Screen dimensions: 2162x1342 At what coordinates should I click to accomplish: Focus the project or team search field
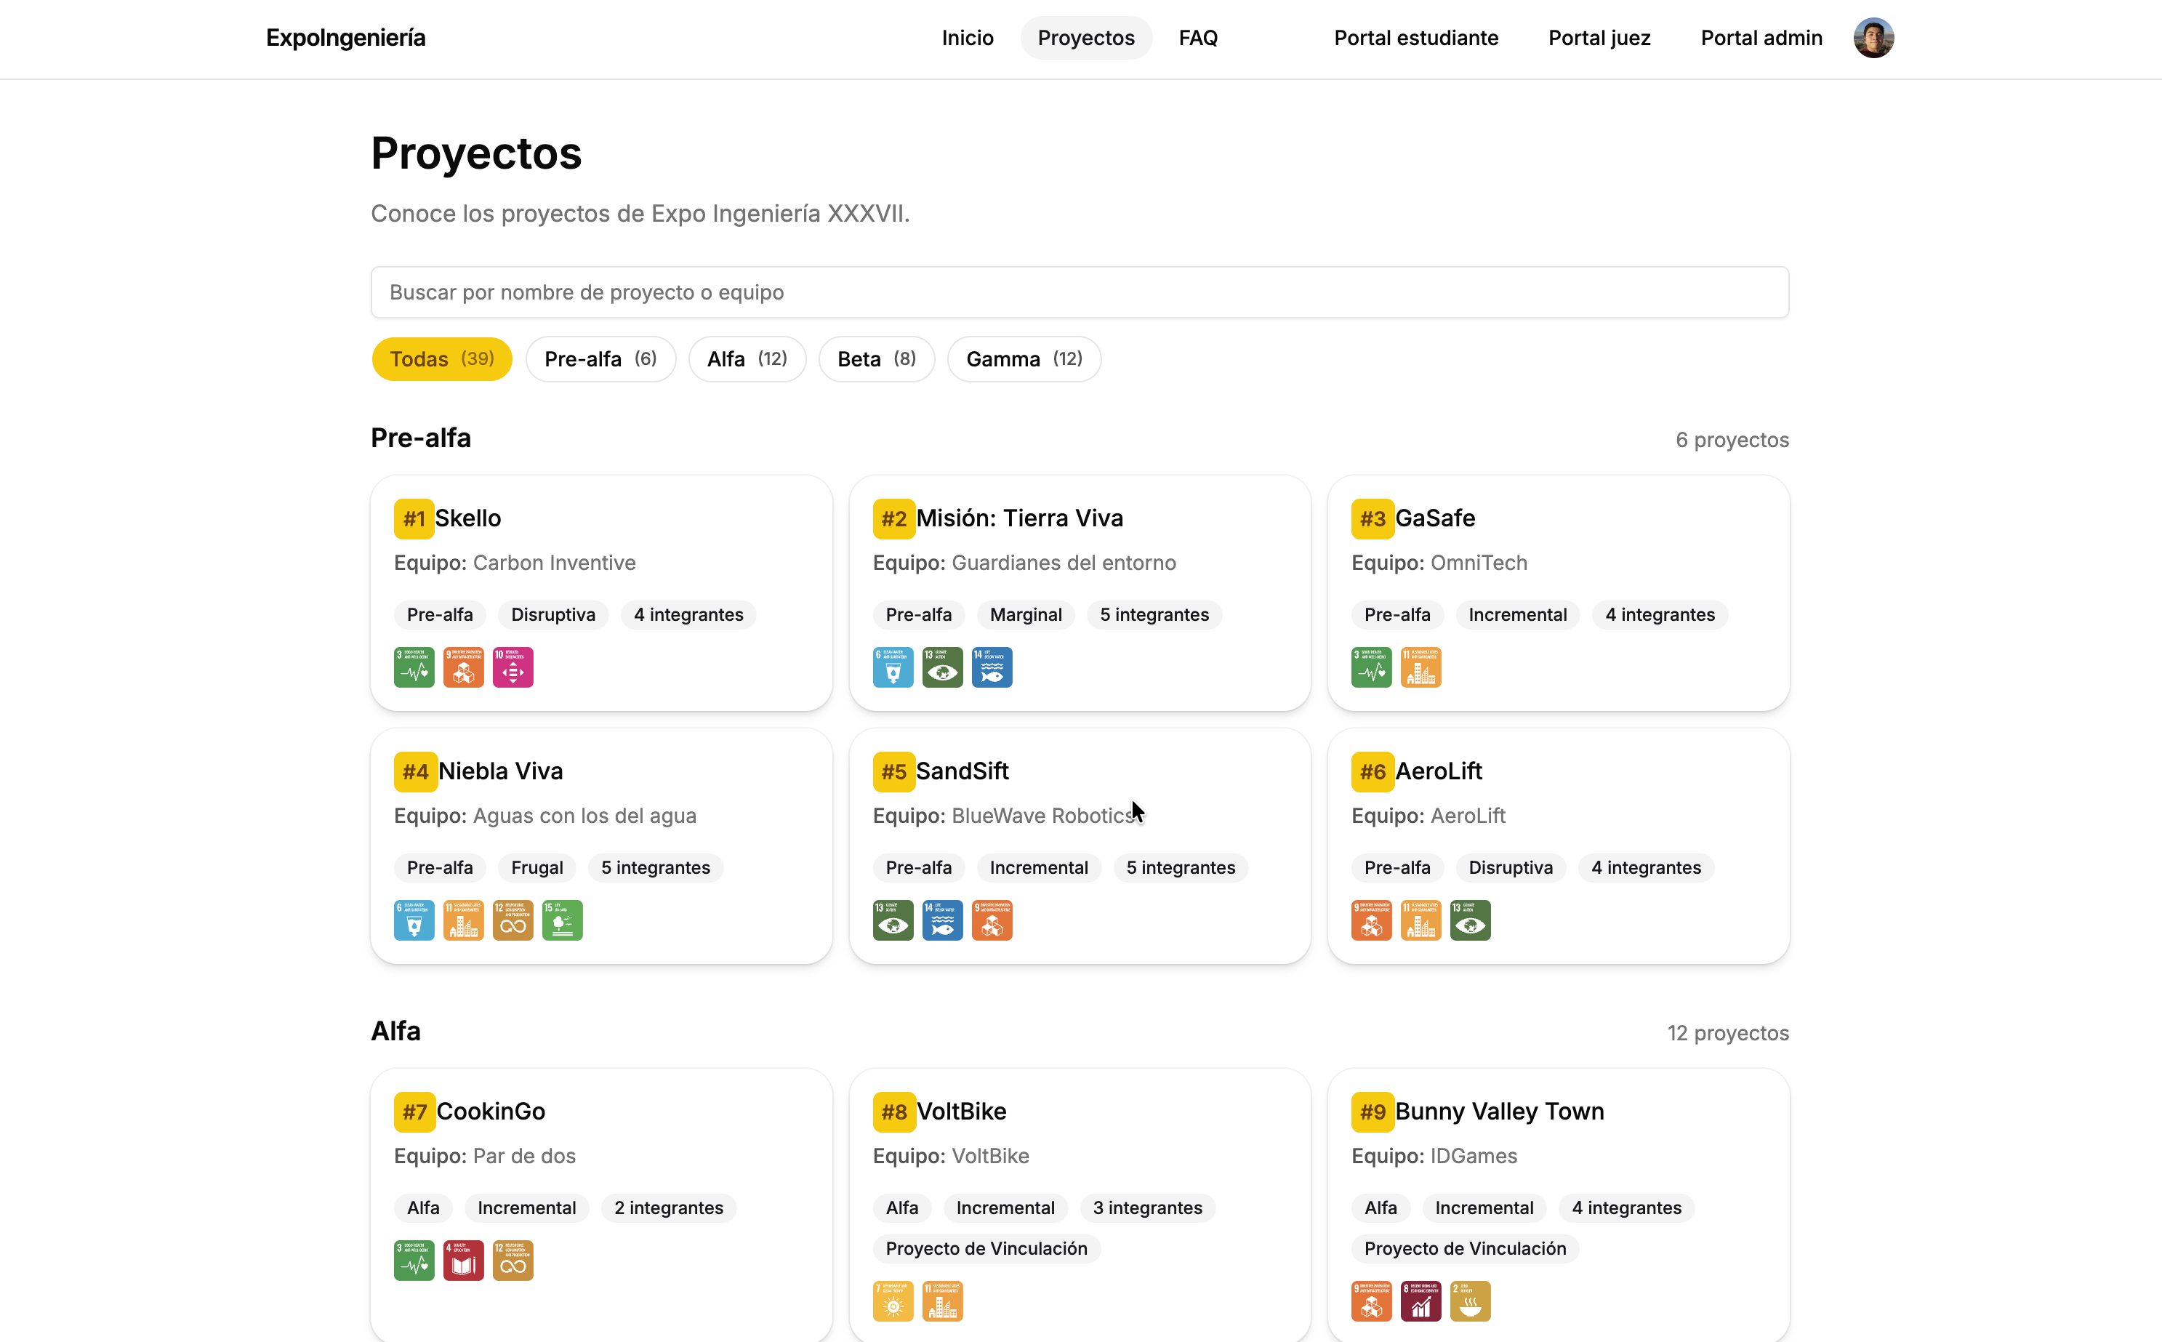tap(1080, 292)
